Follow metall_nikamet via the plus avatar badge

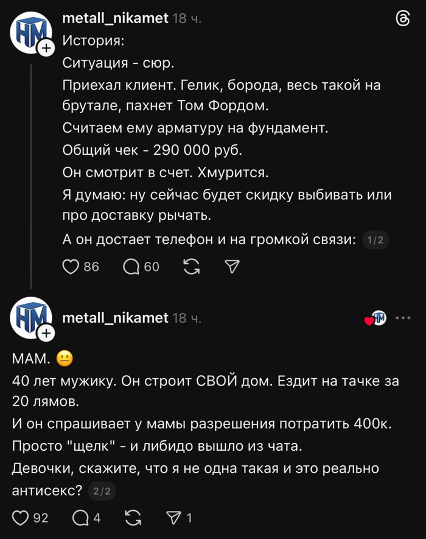(x=45, y=47)
